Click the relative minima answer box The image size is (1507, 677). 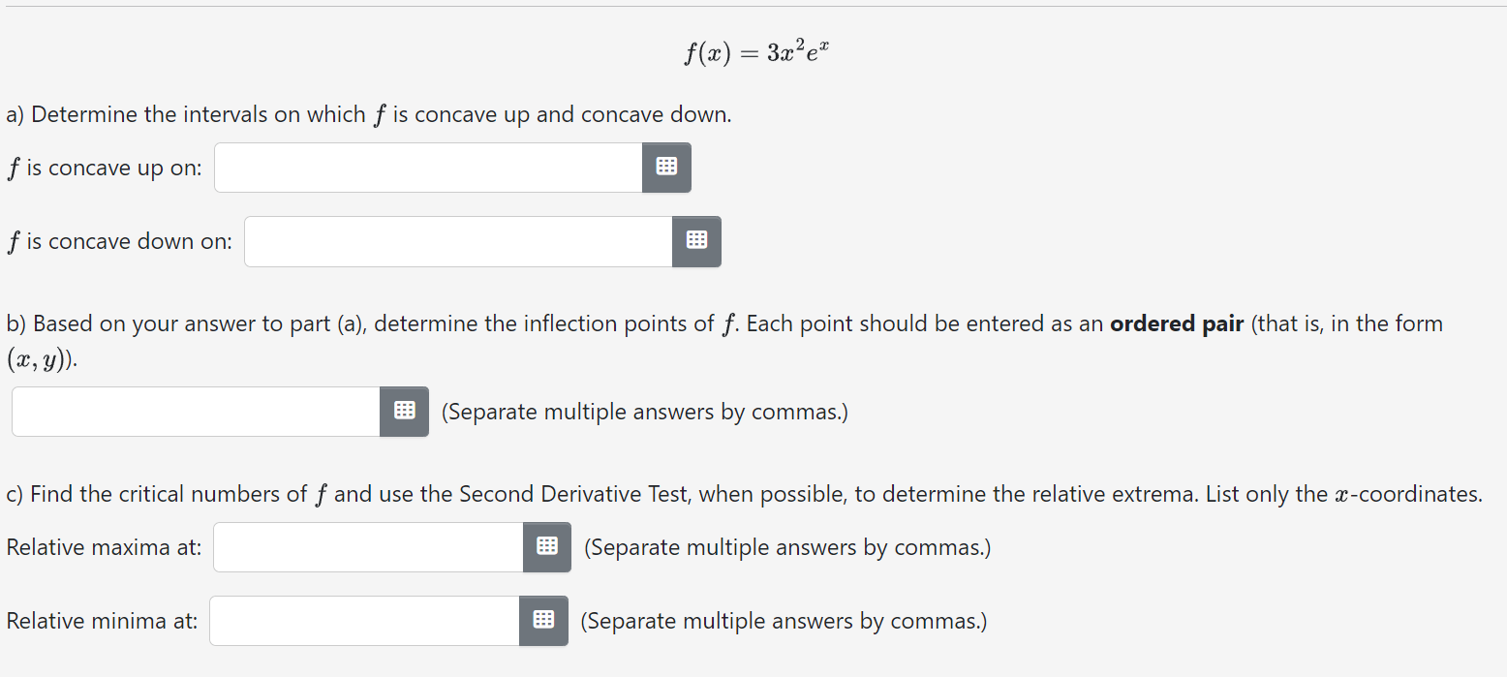363,620
